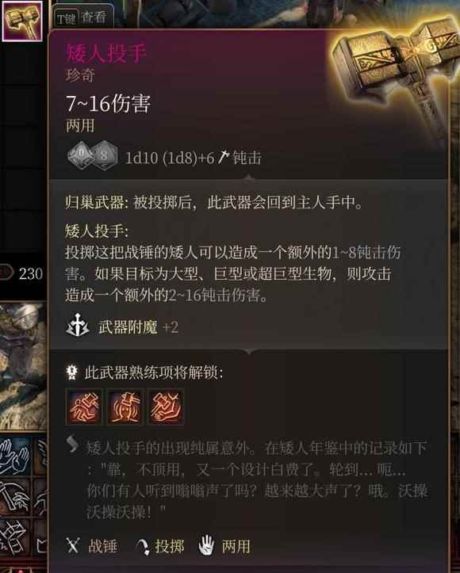Click the second weapon action skill icon
The width and height of the screenshot is (460, 573).
coord(125,407)
